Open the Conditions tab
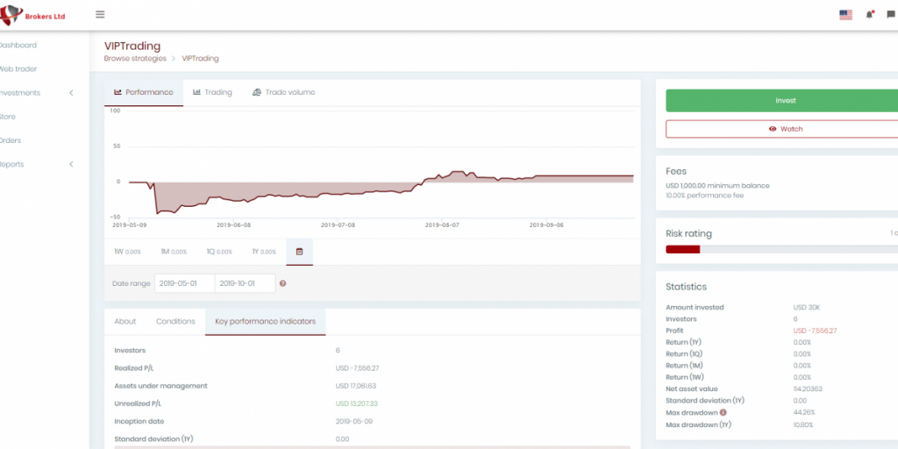The width and height of the screenshot is (898, 449). pyautogui.click(x=175, y=321)
